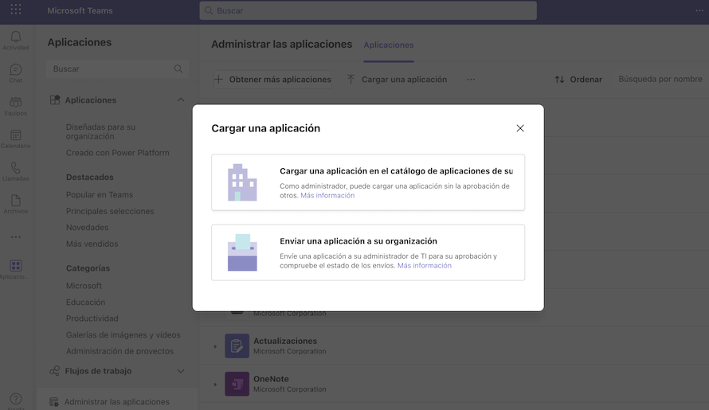Open Diseñadas para su organización
This screenshot has width=709, height=410.
[x=100, y=131]
